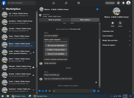This screenshot has height=98, width=134.
Task: Click large house photo in right panel
Action: coord(116,11)
